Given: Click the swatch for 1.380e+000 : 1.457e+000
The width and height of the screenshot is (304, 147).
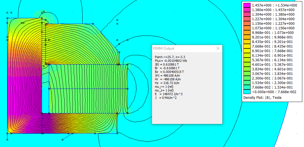Looking at the screenshot, I should (247, 10).
